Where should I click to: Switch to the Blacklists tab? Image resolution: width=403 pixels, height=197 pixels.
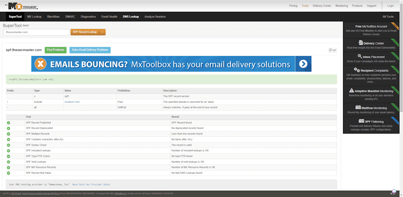(x=53, y=16)
